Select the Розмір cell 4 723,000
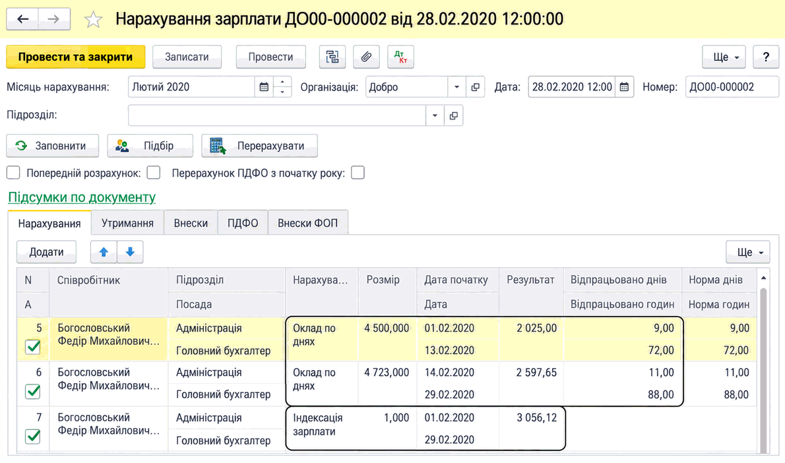This screenshot has width=785, height=463. tap(387, 383)
